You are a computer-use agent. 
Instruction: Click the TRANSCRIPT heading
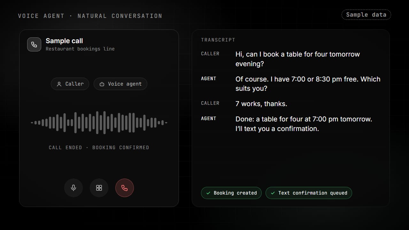(218, 40)
